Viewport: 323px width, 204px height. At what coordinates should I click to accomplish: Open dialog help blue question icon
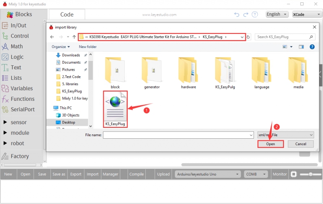click(312, 47)
